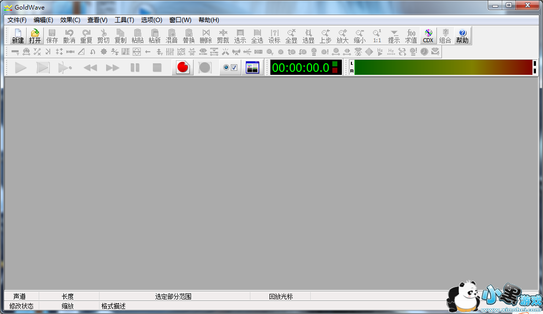543x314 pixels.
Task: Click the square Stop button
Action: click(157, 67)
